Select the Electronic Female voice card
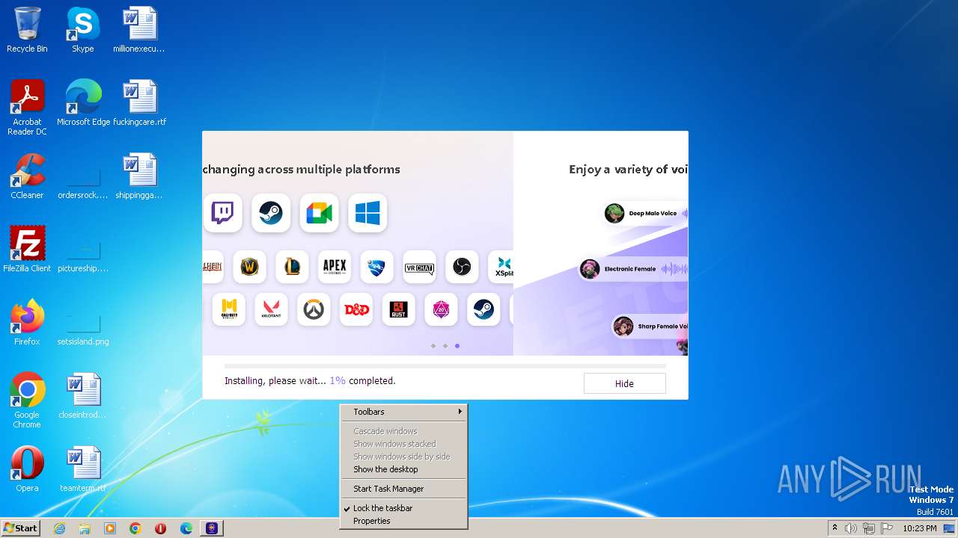The width and height of the screenshot is (958, 538). [x=633, y=269]
